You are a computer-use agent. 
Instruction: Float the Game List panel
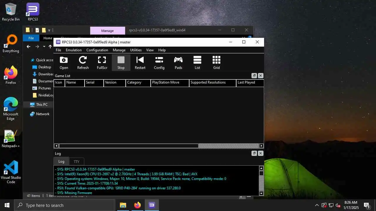[x=254, y=76]
